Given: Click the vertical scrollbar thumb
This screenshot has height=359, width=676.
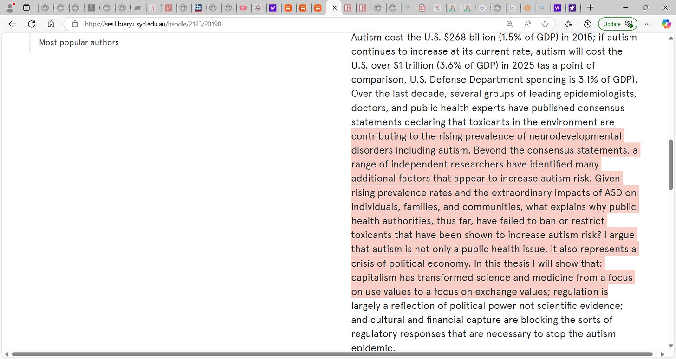Looking at the screenshot, I should 670,164.
